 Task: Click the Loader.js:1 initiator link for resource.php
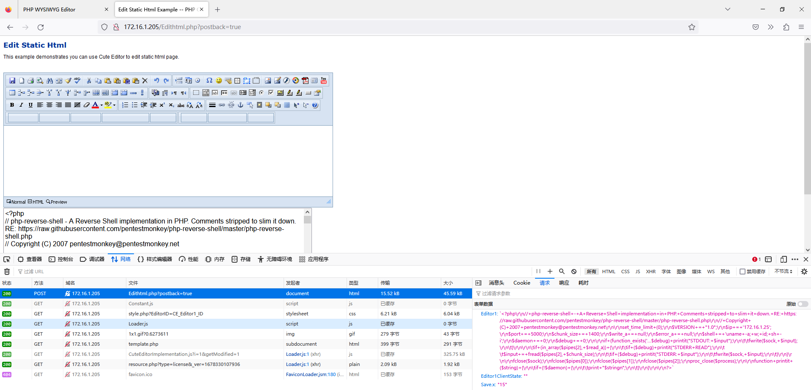(x=298, y=364)
